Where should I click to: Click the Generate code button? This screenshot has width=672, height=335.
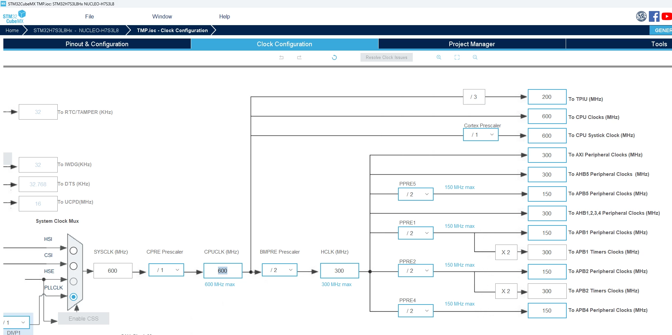(x=661, y=30)
